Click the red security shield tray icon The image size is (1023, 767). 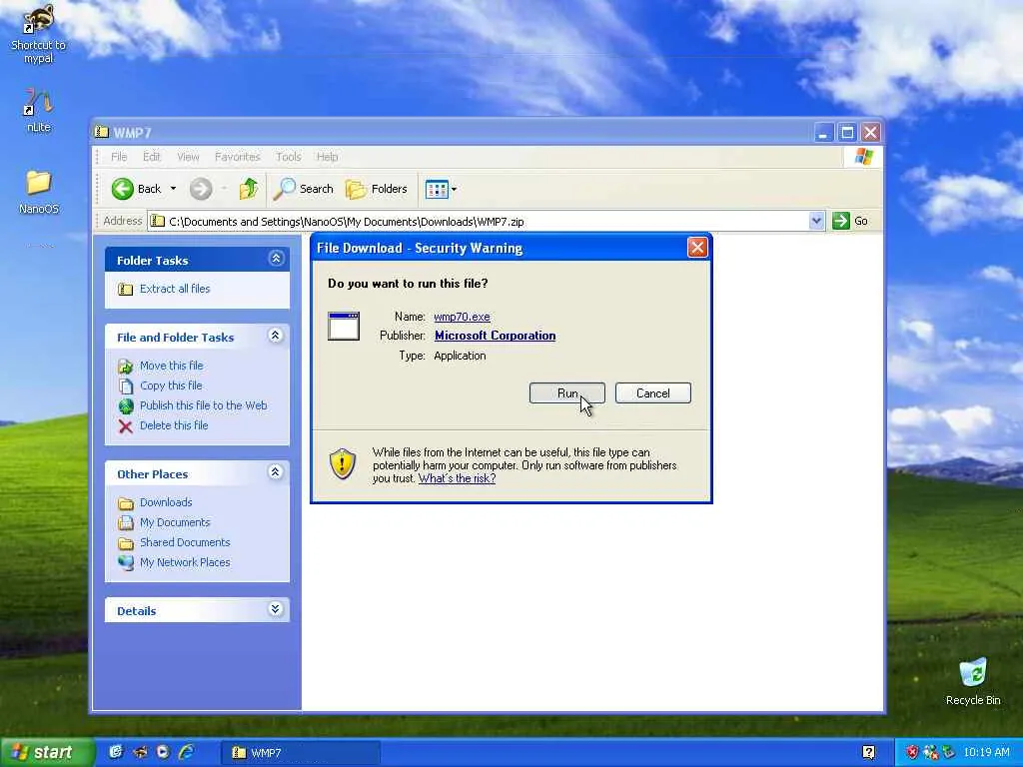(x=912, y=753)
